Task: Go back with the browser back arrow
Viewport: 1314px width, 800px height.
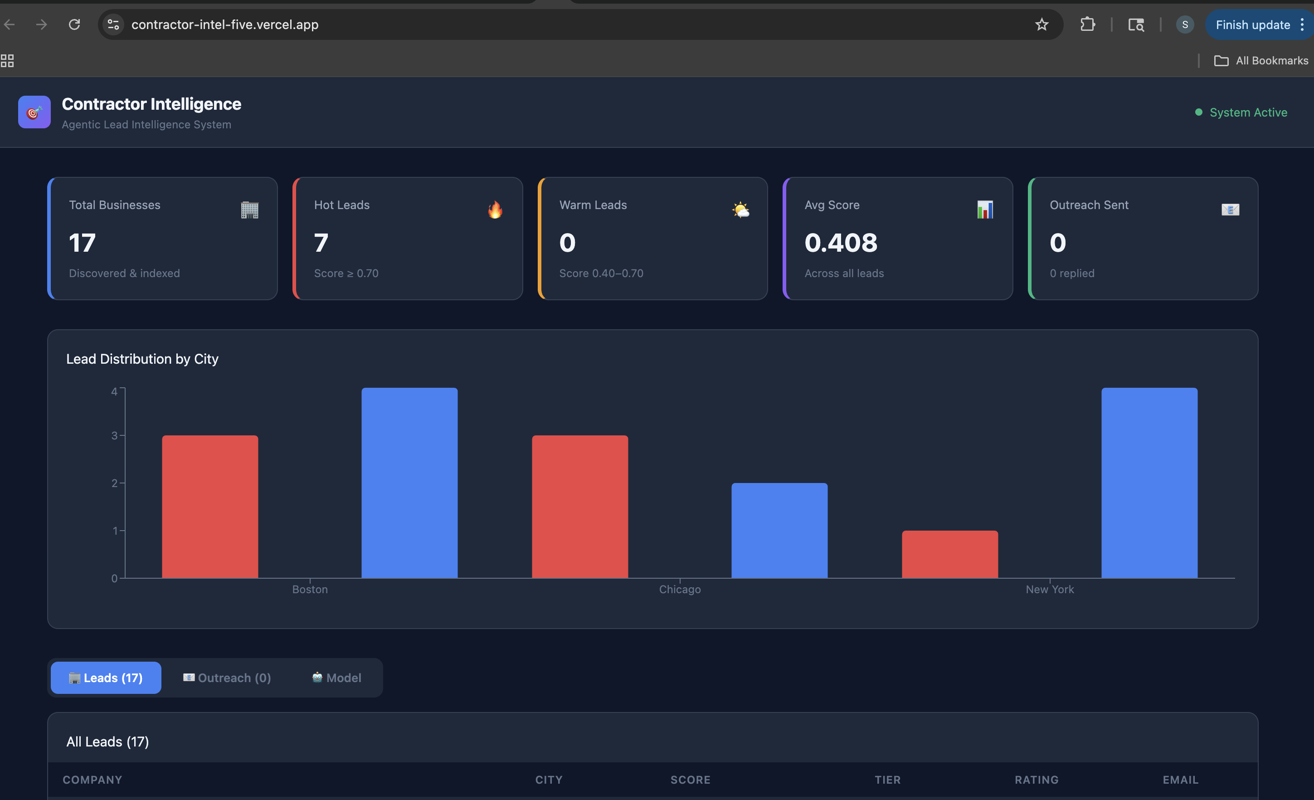Action: pyautogui.click(x=9, y=24)
